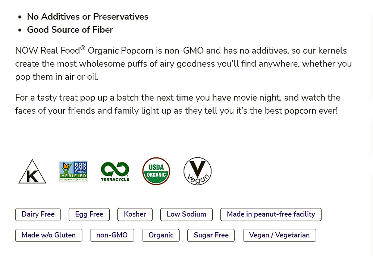
Task: Click the No Additives or Preservatives bullet
Action: [x=88, y=17]
